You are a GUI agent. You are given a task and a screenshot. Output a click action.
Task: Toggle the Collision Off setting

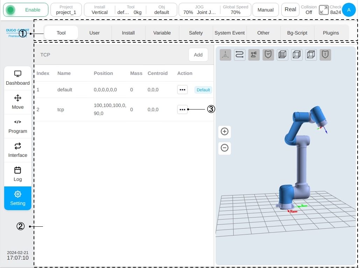(x=309, y=10)
